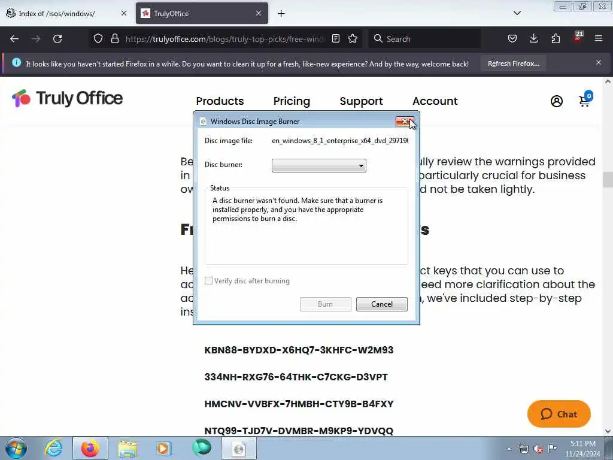Open Windows Media Player from the taskbar

(x=163, y=449)
